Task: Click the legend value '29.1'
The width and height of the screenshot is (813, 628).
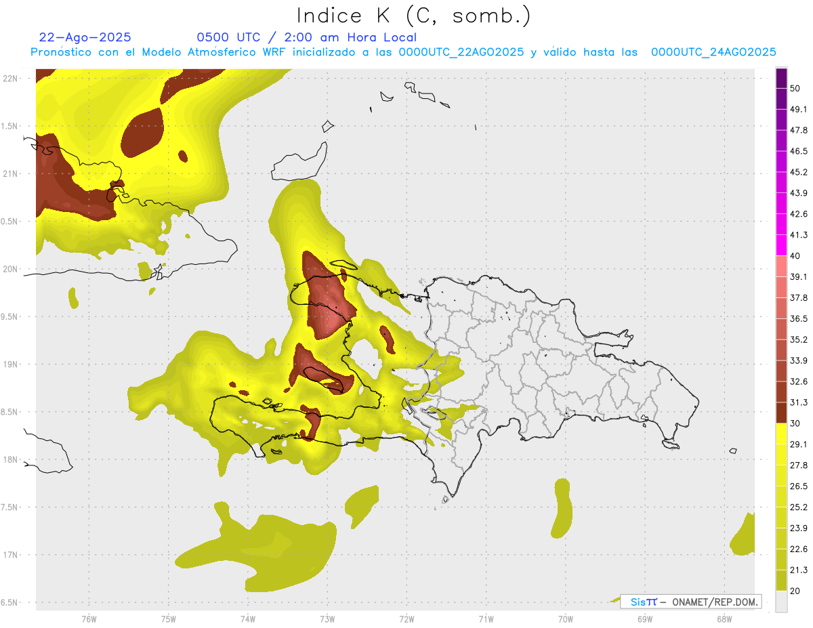Action: pos(799,444)
